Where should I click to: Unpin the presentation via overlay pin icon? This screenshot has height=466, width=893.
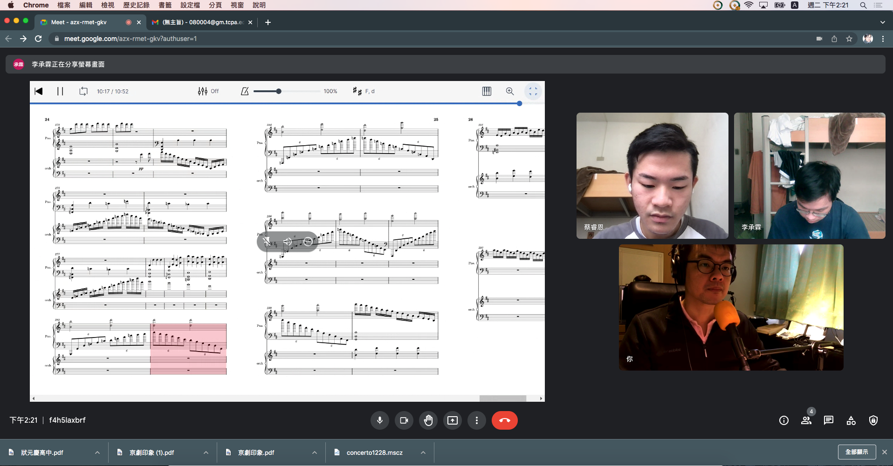[x=267, y=241]
